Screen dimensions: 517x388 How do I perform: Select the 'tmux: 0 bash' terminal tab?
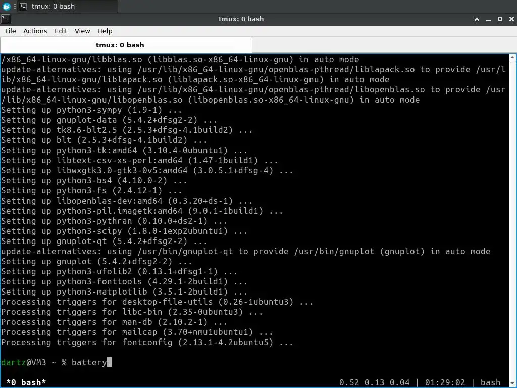click(126, 45)
